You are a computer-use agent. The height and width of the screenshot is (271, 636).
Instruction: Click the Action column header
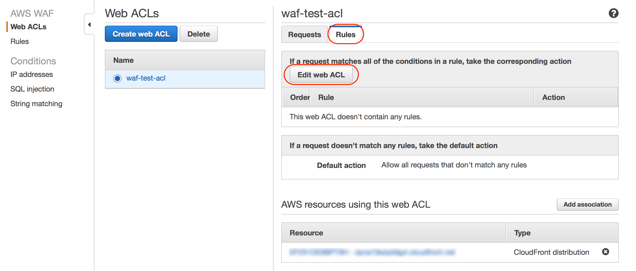pyautogui.click(x=553, y=97)
